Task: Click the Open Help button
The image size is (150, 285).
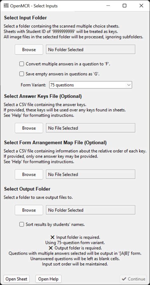Action: (x=48, y=279)
